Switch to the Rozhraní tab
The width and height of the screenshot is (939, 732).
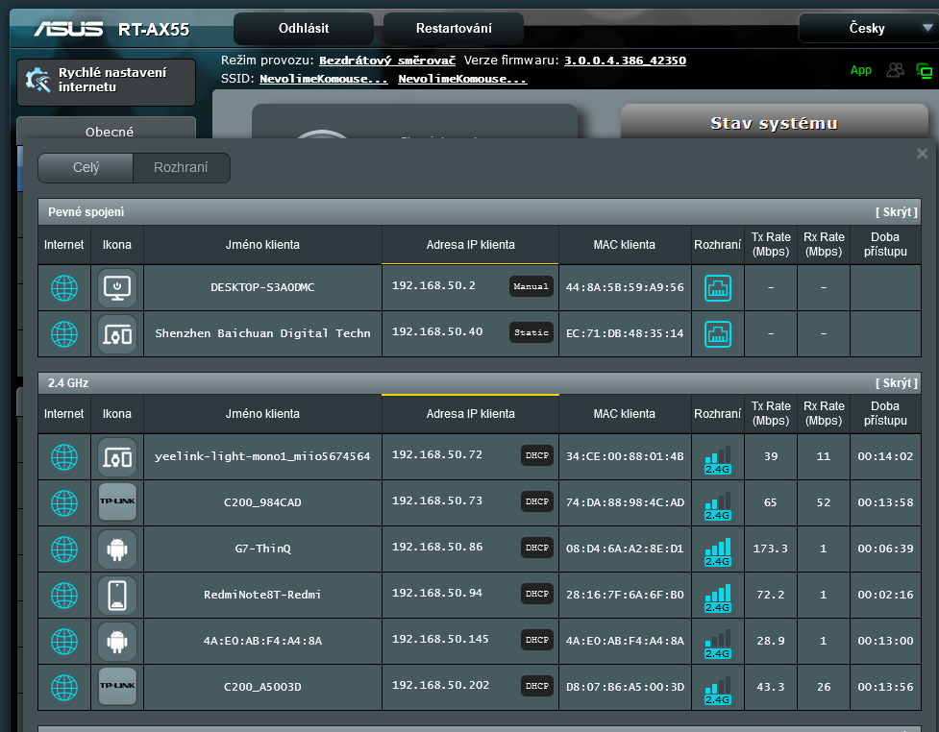182,168
